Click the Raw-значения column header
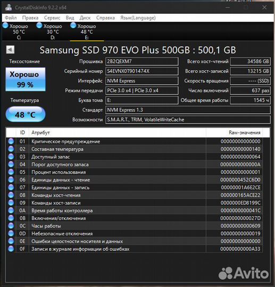 tap(235, 132)
